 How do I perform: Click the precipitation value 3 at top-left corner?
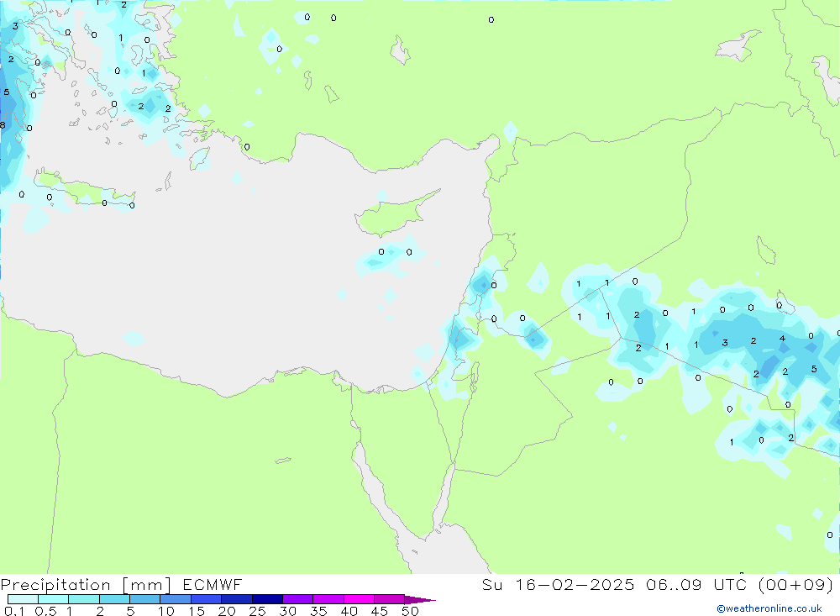coord(15,27)
